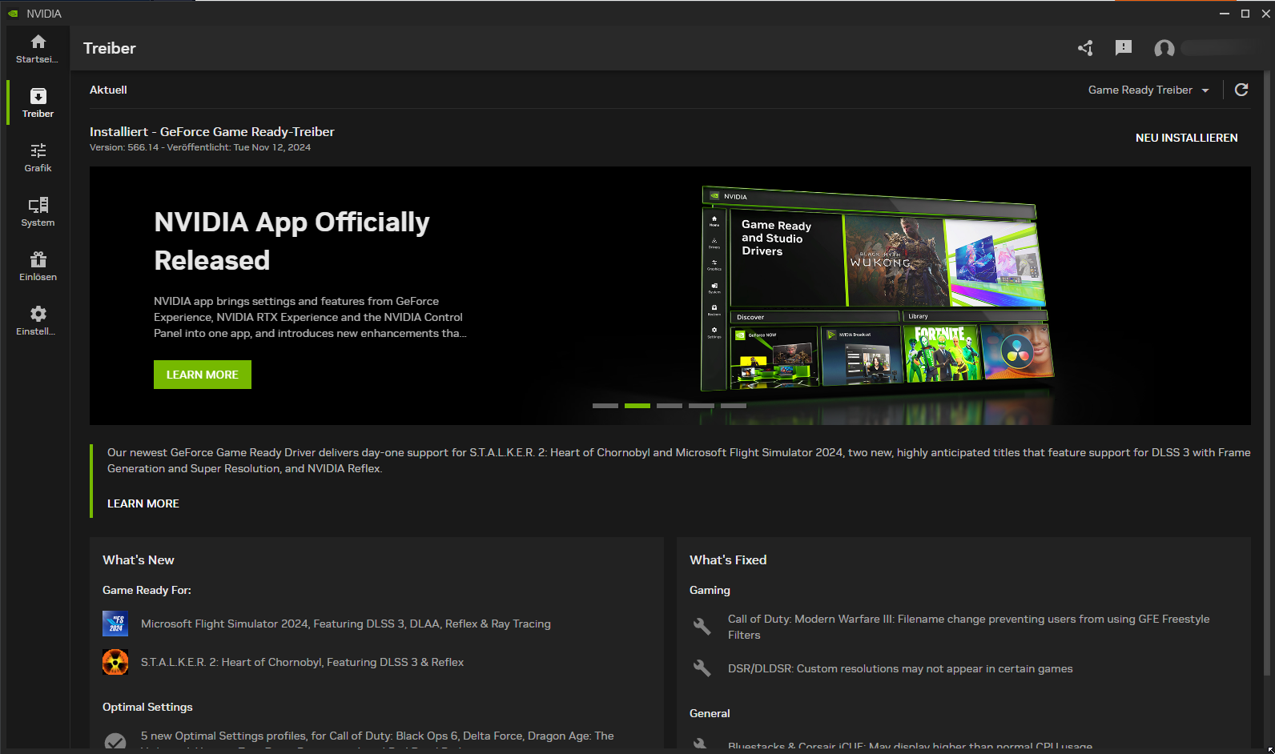Open the user account avatar
This screenshot has height=754, width=1275.
tap(1164, 48)
